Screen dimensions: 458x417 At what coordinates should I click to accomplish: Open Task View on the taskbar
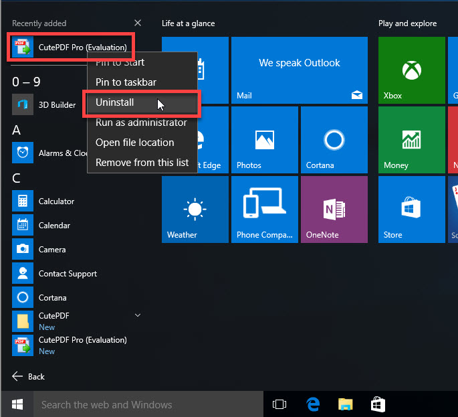click(279, 404)
